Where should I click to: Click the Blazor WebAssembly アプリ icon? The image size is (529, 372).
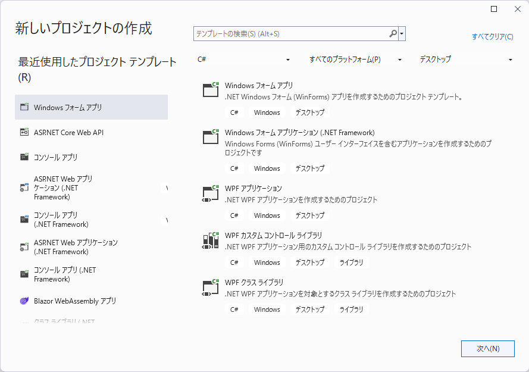tap(24, 301)
